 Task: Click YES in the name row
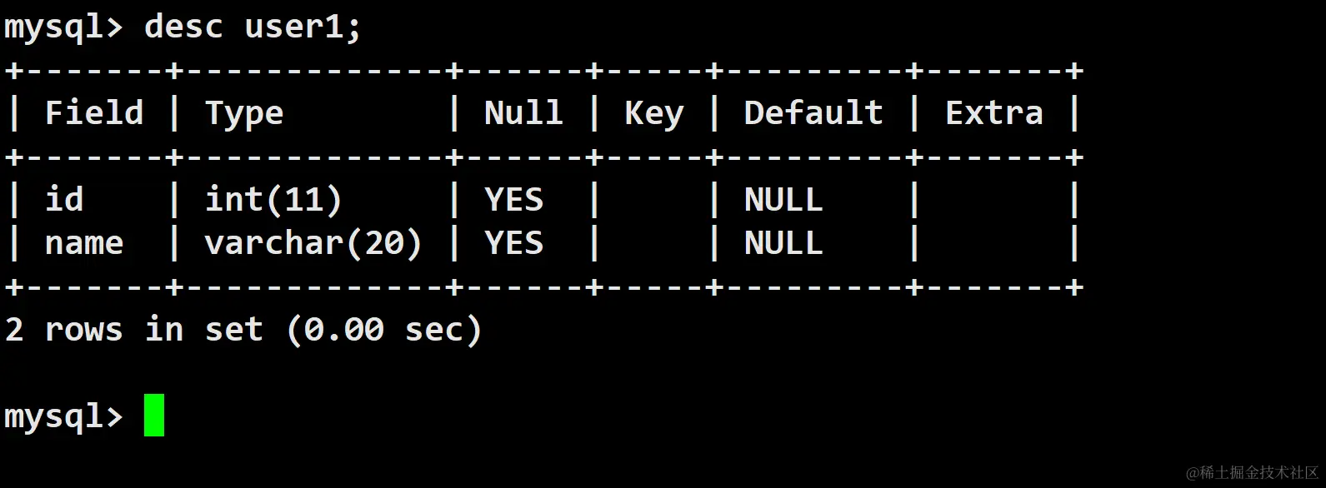[513, 243]
